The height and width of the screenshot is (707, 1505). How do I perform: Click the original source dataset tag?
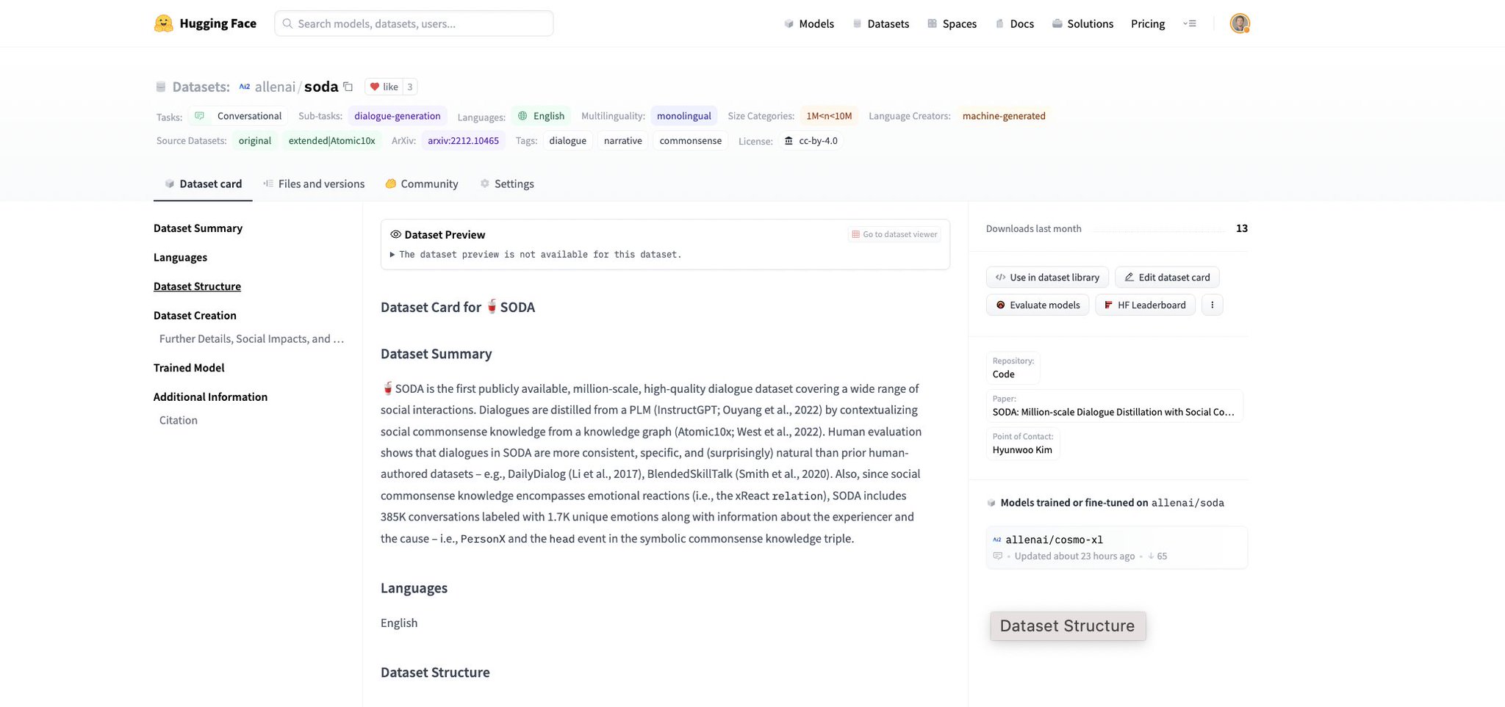pyautogui.click(x=255, y=140)
